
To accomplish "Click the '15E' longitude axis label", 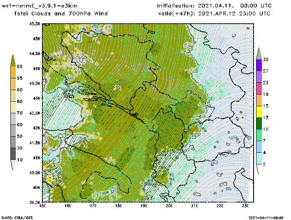I will pos(43,206).
